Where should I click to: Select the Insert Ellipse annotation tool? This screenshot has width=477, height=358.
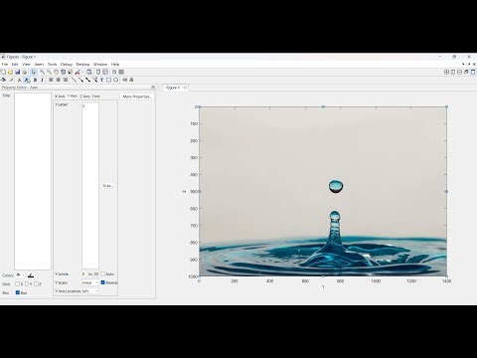(x=115, y=80)
